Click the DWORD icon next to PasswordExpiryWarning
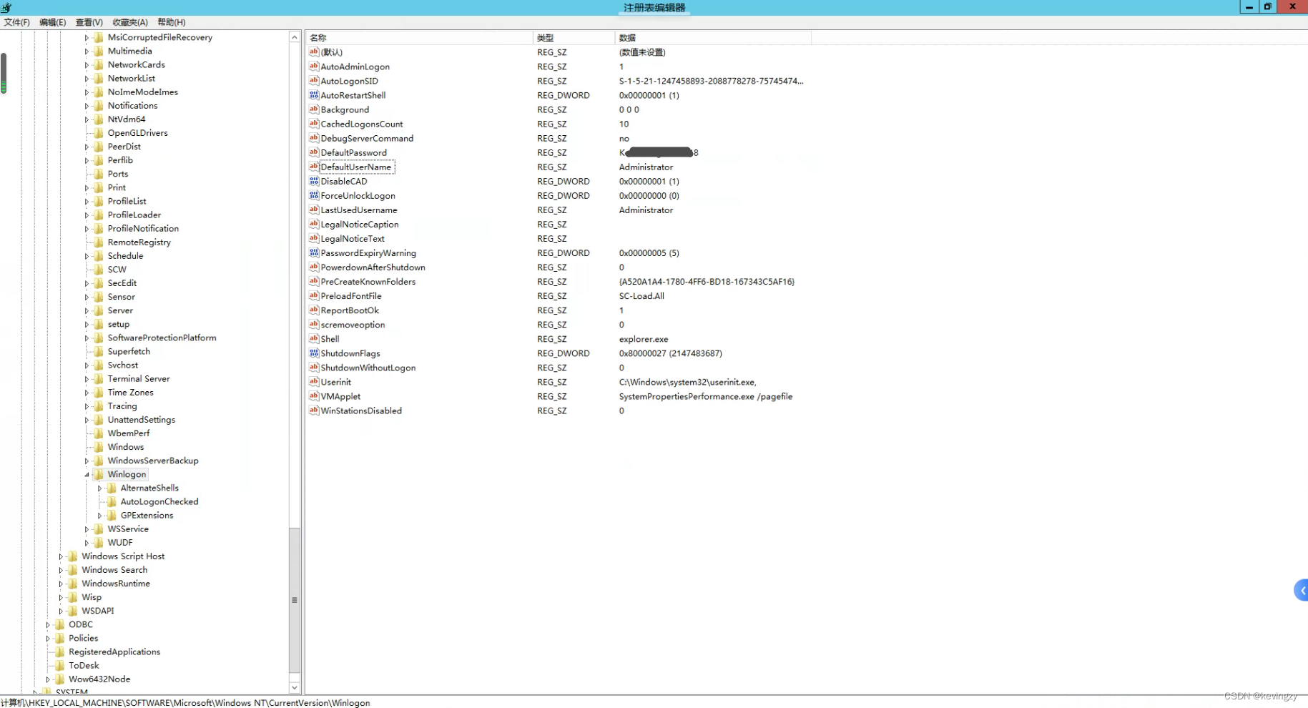 [313, 252]
